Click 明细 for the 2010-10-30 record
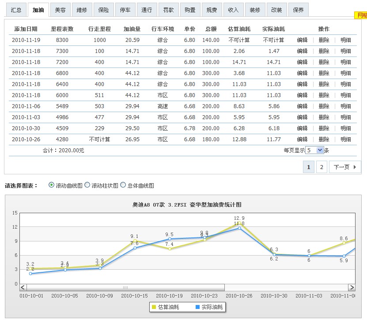367x320 pixels. (346, 128)
